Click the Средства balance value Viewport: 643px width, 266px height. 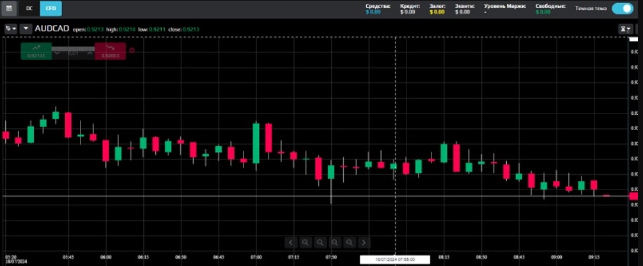[373, 12]
